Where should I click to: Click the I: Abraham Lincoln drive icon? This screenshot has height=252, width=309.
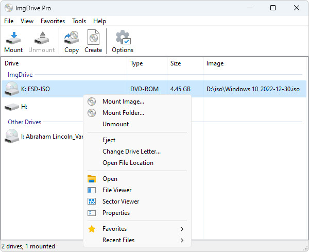pyautogui.click(x=12, y=136)
